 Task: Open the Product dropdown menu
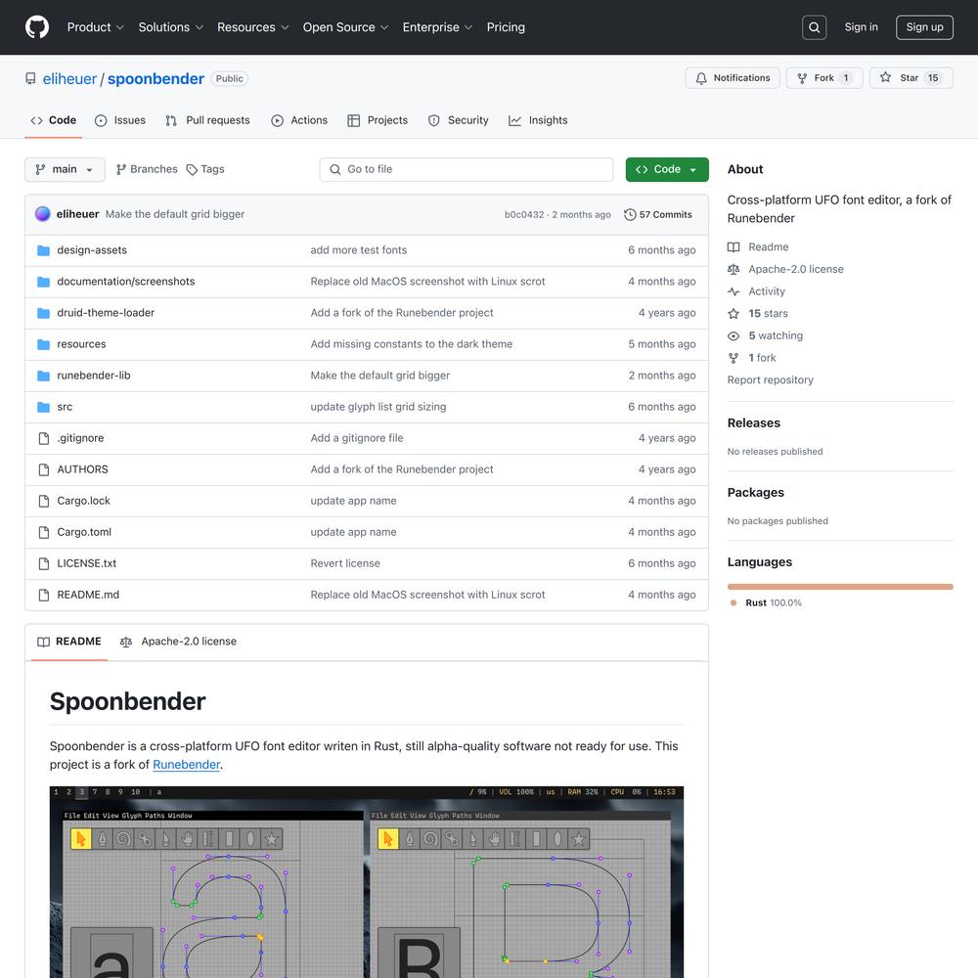pyautogui.click(x=96, y=27)
